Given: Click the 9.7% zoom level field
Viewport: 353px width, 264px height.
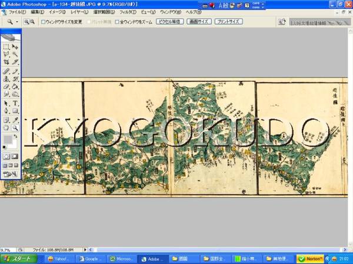Looking at the screenshot, I should pos(8,250).
